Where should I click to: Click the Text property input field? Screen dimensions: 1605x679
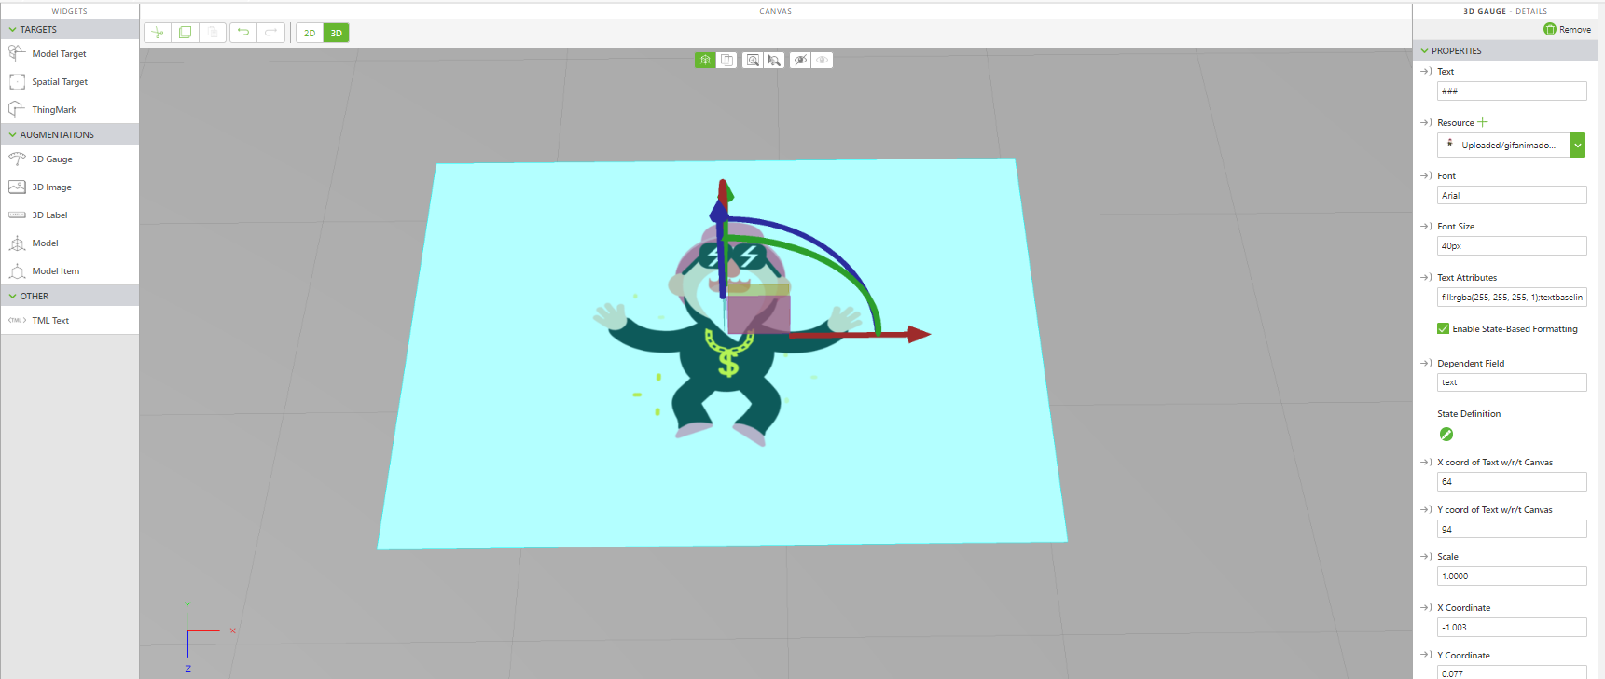[1512, 90]
